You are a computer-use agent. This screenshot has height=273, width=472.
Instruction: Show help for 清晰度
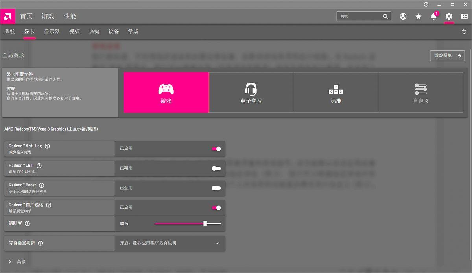click(27, 223)
